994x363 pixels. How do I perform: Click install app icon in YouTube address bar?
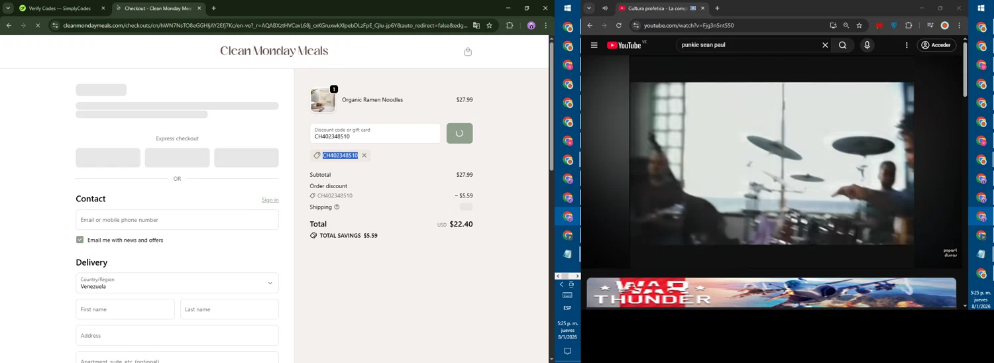pos(833,26)
